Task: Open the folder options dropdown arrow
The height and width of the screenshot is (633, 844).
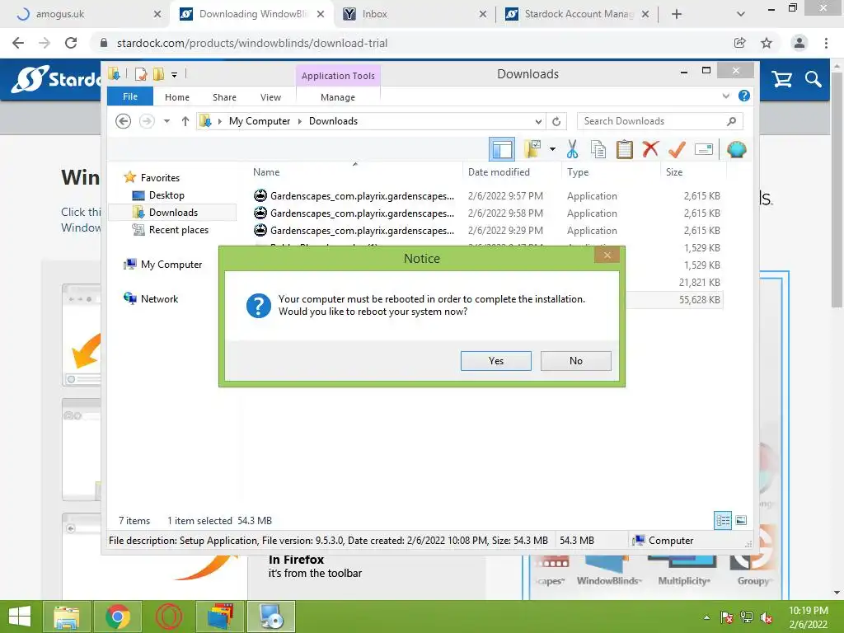Action: tap(552, 149)
